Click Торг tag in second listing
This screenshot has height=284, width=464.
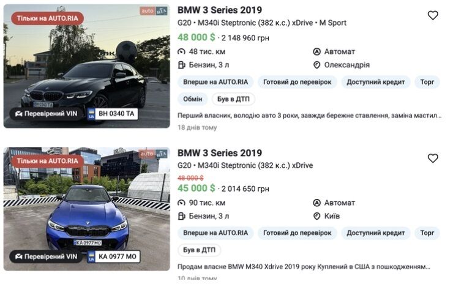pos(427,233)
